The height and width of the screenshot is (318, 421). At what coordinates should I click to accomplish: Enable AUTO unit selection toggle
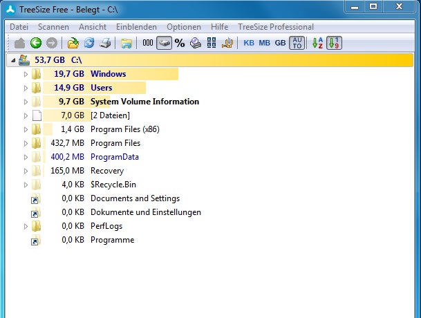click(297, 43)
